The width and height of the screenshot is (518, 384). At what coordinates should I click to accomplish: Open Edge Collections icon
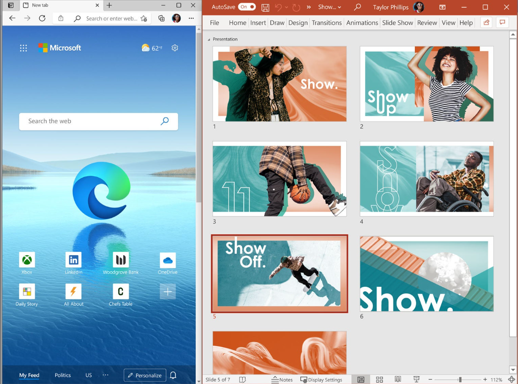click(161, 19)
